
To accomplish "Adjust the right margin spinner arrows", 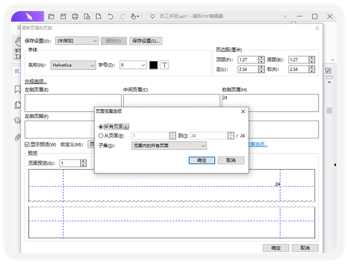I will [x=312, y=69].
